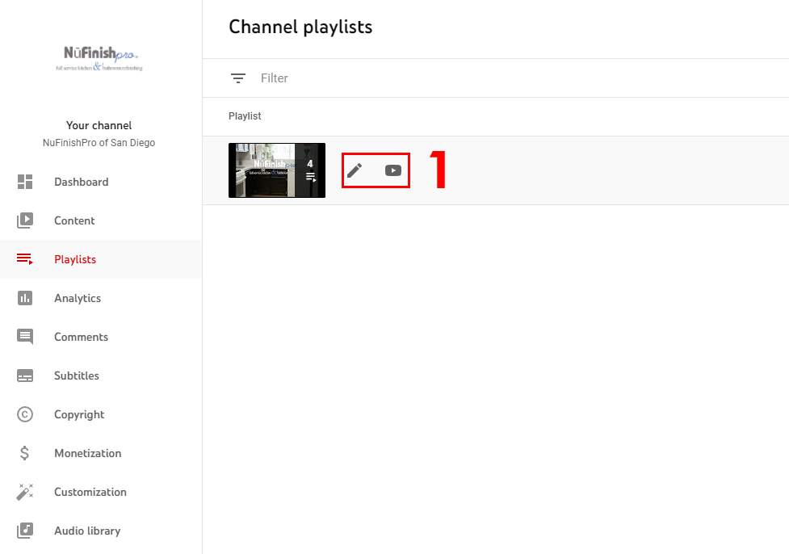Select the Customization magic wand icon
The image size is (789, 554).
25,492
